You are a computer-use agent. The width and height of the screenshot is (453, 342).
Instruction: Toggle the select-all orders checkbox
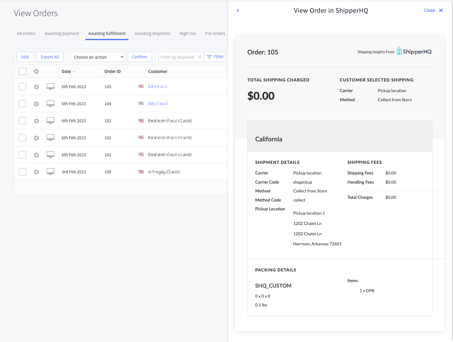coord(22,71)
